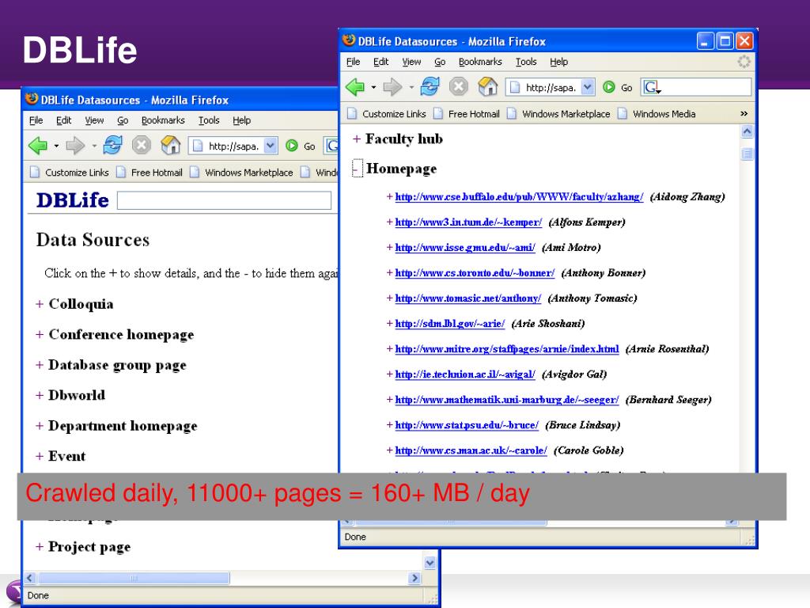Viewport: 810px width, 608px height.
Task: Click address bar in front window
Action: pos(549,87)
